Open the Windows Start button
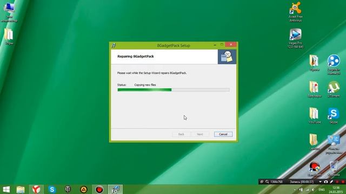This screenshot has width=346, height=194. coord(6,189)
